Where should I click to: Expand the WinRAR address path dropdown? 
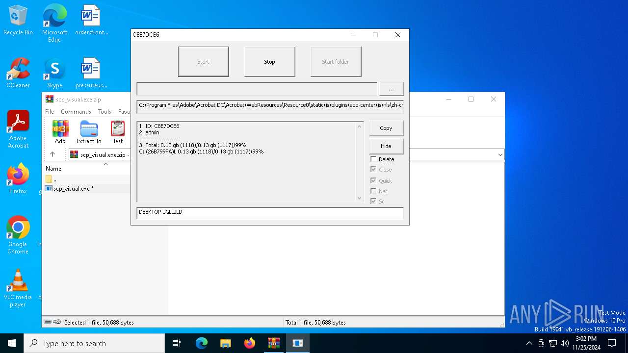500,154
